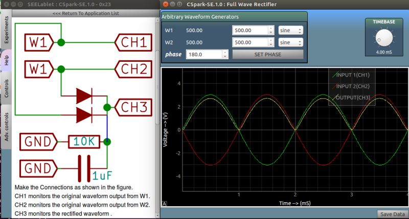Click INPUT 2(CH2) legend entry
The image size is (409, 219).
click(x=351, y=86)
